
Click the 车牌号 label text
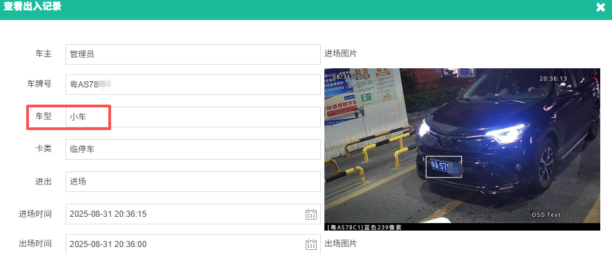click(x=39, y=84)
